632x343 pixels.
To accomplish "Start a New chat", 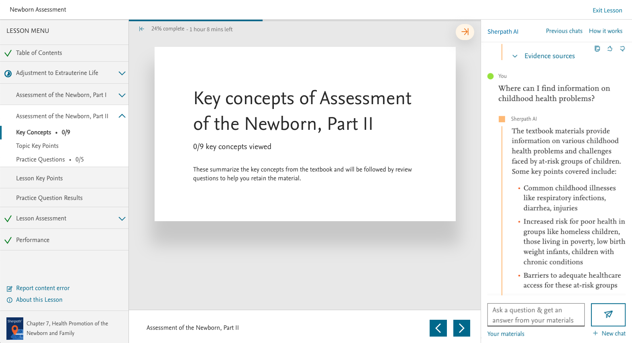I will (x=613, y=333).
